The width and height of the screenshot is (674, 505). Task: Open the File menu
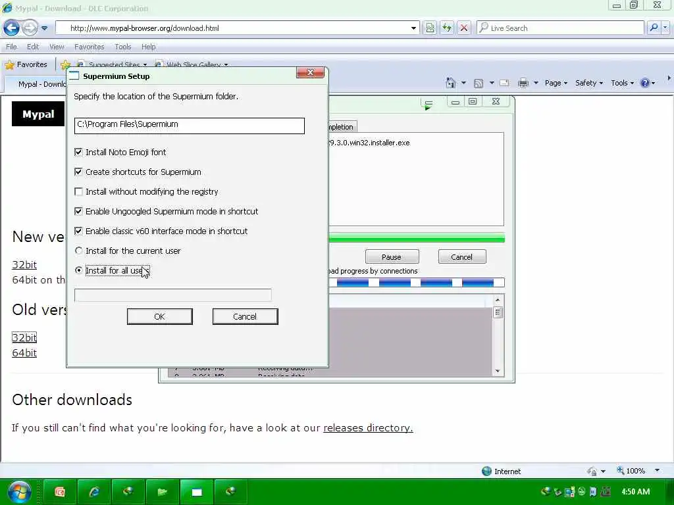tap(12, 47)
